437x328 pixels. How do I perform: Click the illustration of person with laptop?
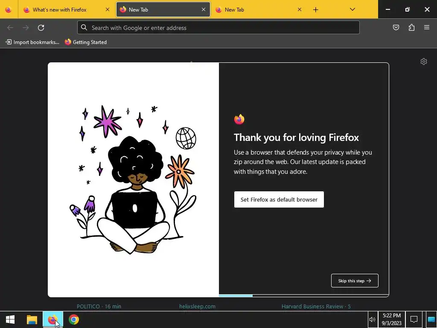click(x=133, y=180)
